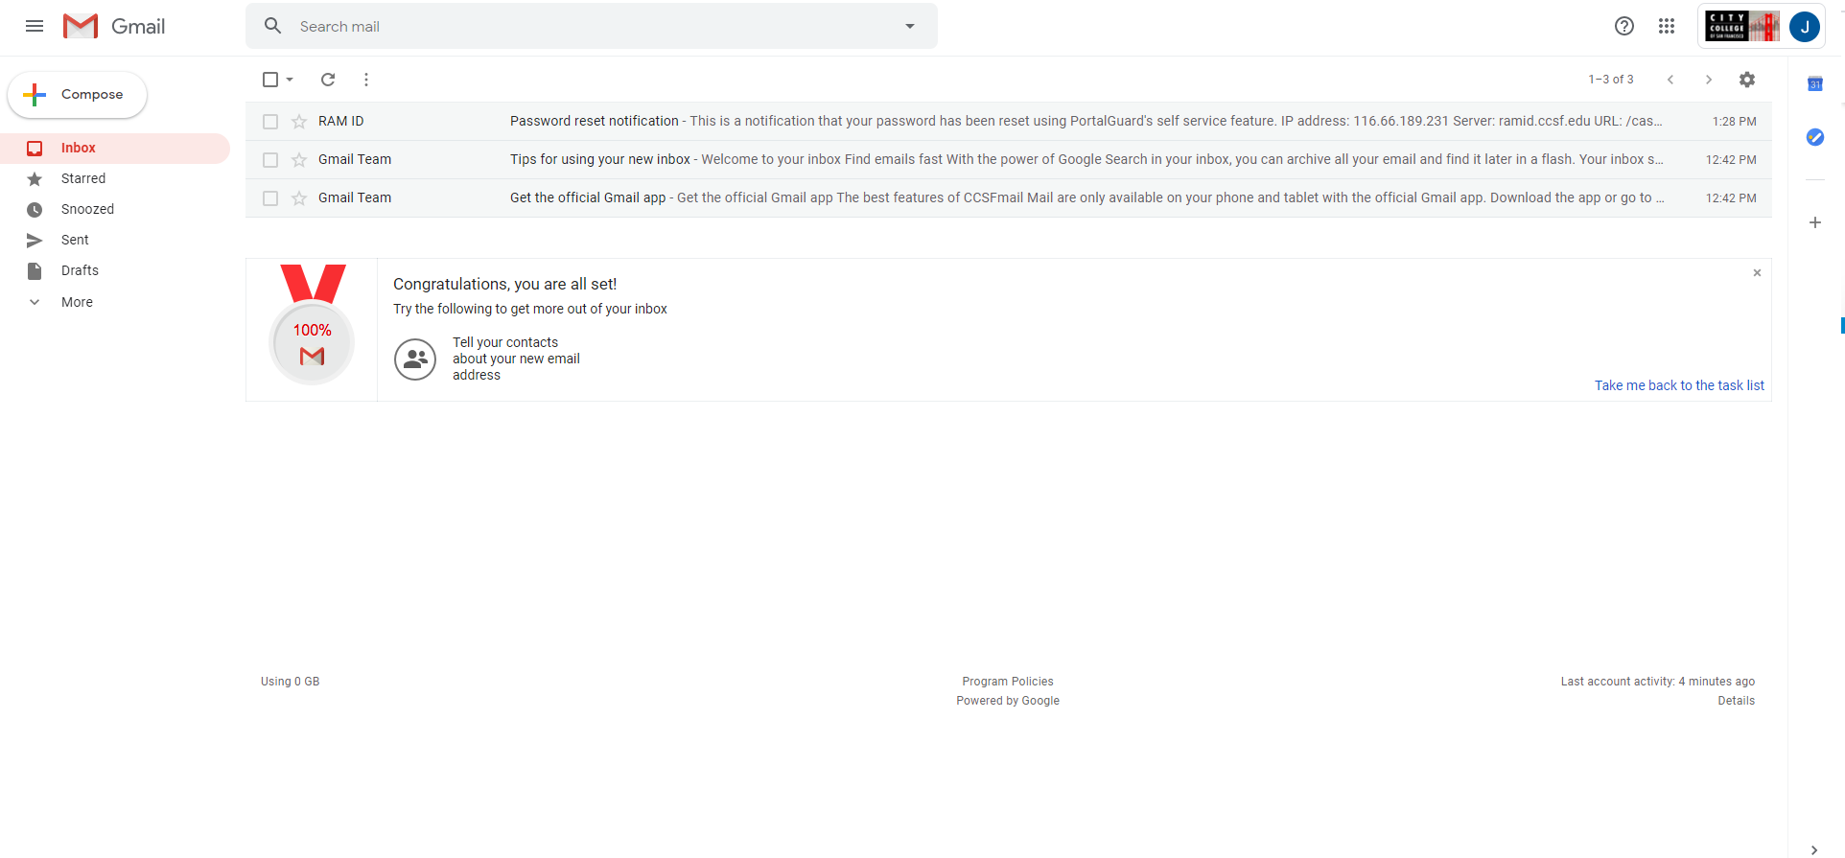Click the Compose button
Image resolution: width=1845 pixels, height=858 pixels.
(x=77, y=95)
